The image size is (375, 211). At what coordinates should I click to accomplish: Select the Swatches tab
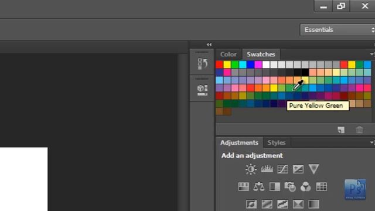(261, 55)
